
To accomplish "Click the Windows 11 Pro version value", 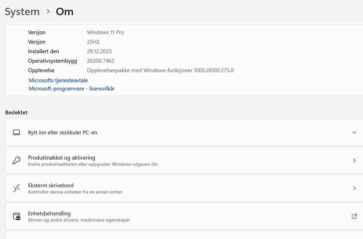I will coord(105,32).
